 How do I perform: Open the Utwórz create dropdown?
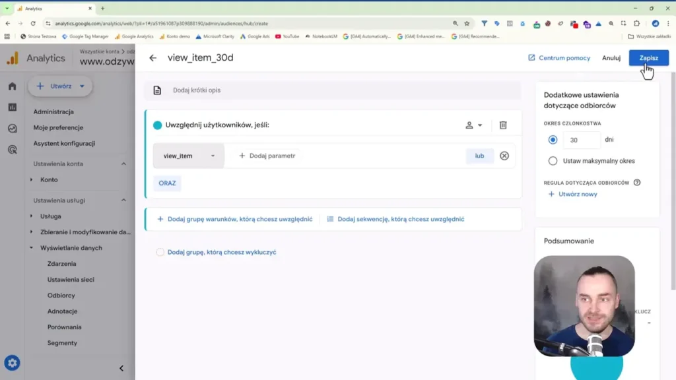pos(60,86)
